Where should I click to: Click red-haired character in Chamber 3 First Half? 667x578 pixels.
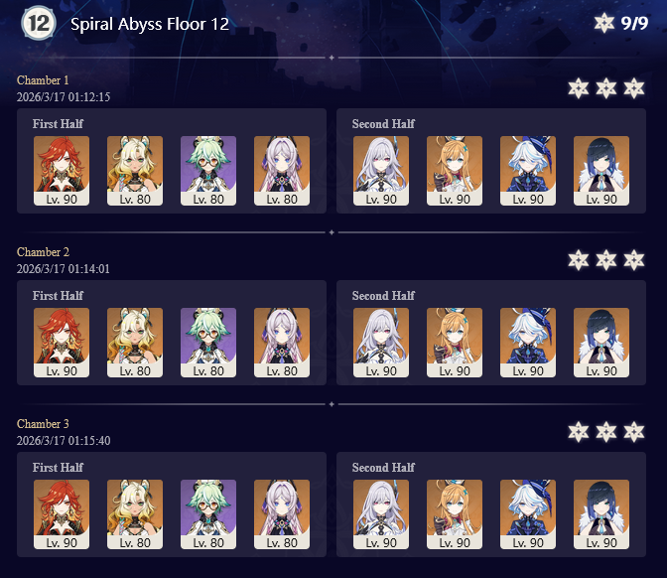point(62,514)
